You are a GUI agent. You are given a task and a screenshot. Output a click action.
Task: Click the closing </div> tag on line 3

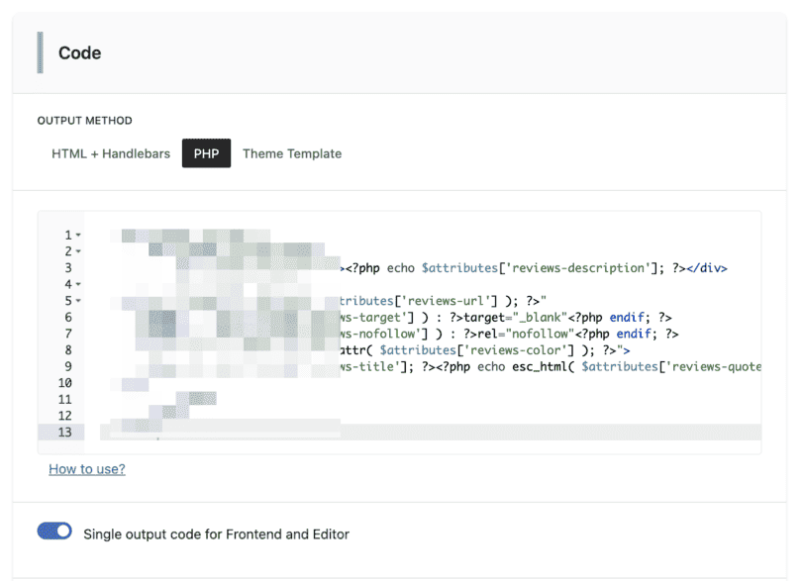[x=707, y=268]
